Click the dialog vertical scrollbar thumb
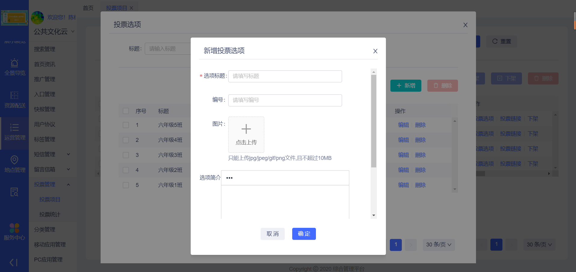Screen dimensions: 576x272 (374, 121)
